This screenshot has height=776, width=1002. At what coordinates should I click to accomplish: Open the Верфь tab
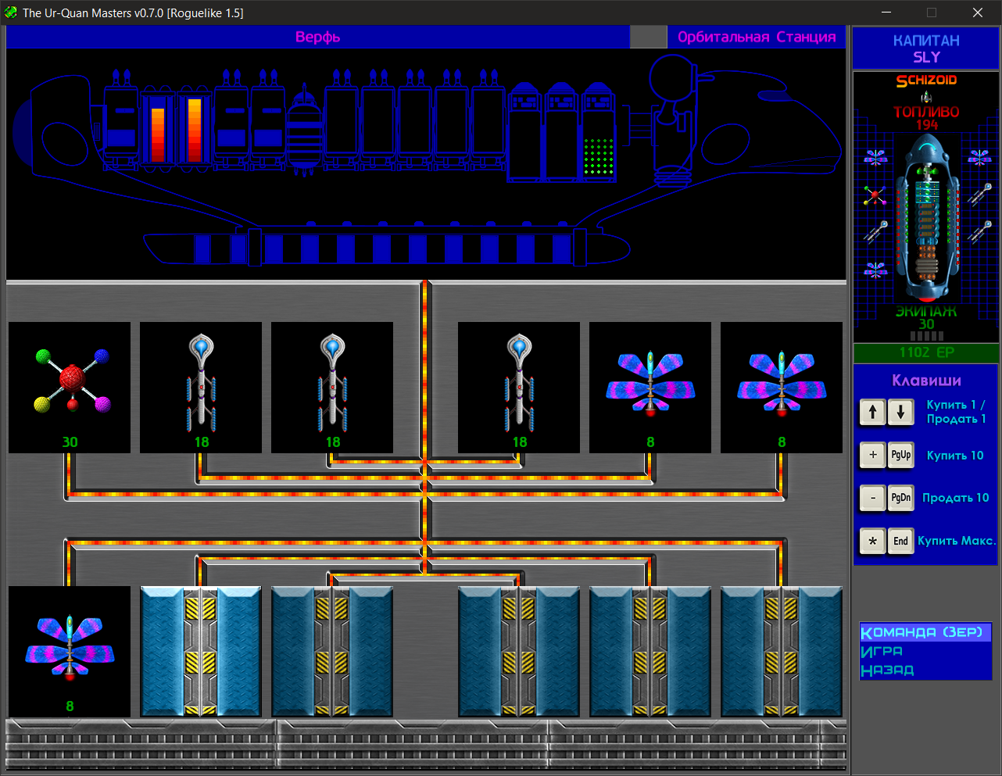pyautogui.click(x=317, y=37)
